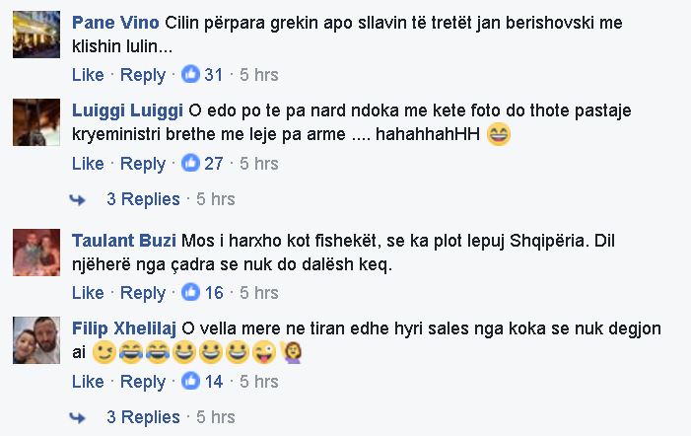
Task: Open Taulant Buzi's profile name link
Action: pyautogui.click(x=122, y=241)
